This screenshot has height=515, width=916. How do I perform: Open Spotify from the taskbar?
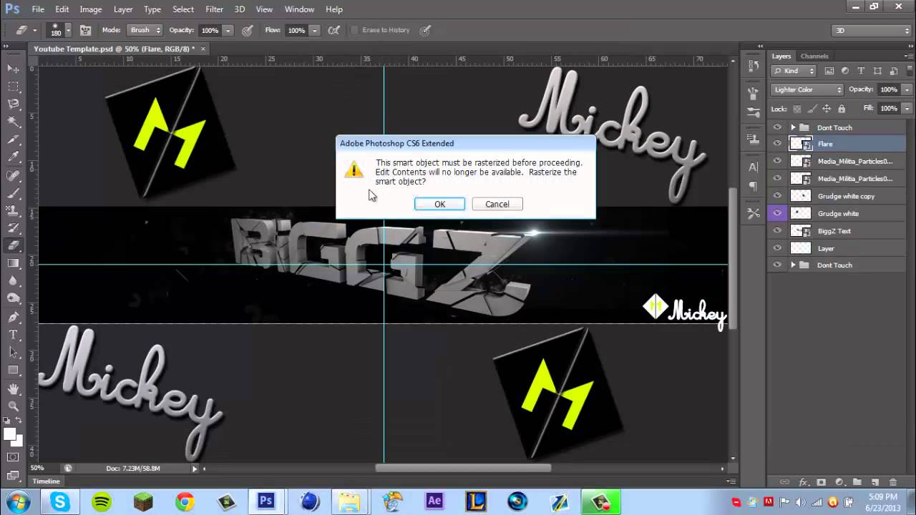[101, 501]
